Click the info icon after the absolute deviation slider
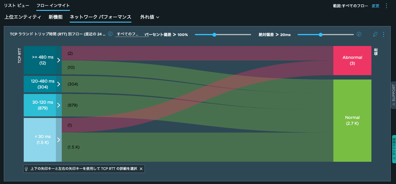Viewport: 396px width, 184px height. click(x=359, y=34)
